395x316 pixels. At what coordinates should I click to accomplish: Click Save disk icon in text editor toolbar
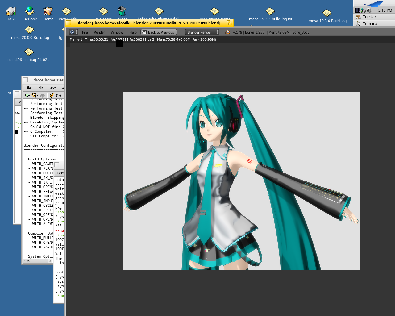point(43,95)
